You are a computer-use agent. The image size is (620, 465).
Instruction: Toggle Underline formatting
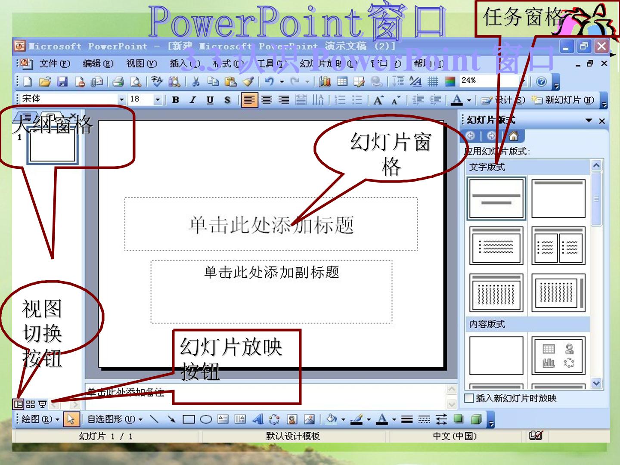(x=210, y=100)
